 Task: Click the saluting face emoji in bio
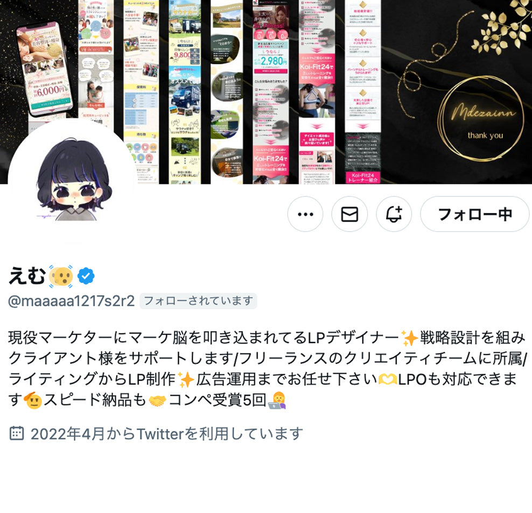click(x=33, y=401)
